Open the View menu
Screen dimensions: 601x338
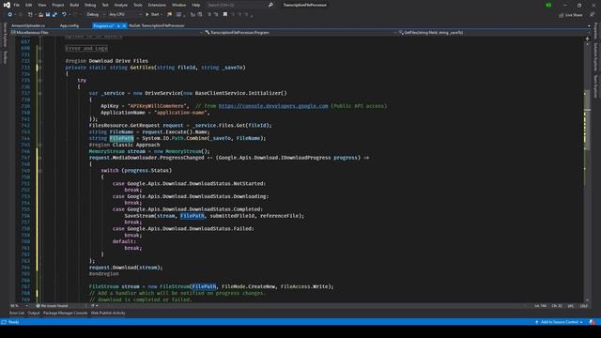[x=41, y=5]
